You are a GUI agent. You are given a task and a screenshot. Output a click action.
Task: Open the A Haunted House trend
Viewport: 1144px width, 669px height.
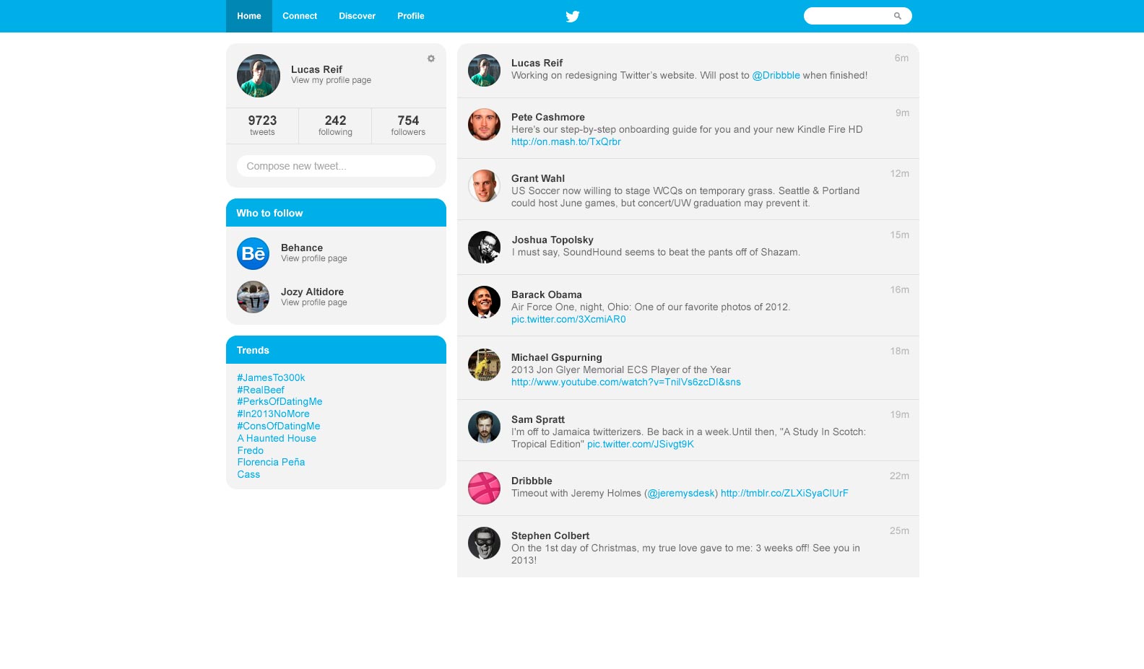pyautogui.click(x=277, y=438)
